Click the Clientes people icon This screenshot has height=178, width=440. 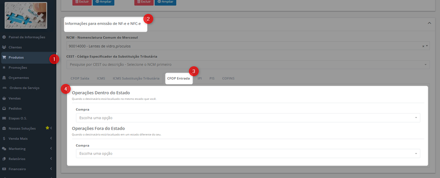coord(4,47)
